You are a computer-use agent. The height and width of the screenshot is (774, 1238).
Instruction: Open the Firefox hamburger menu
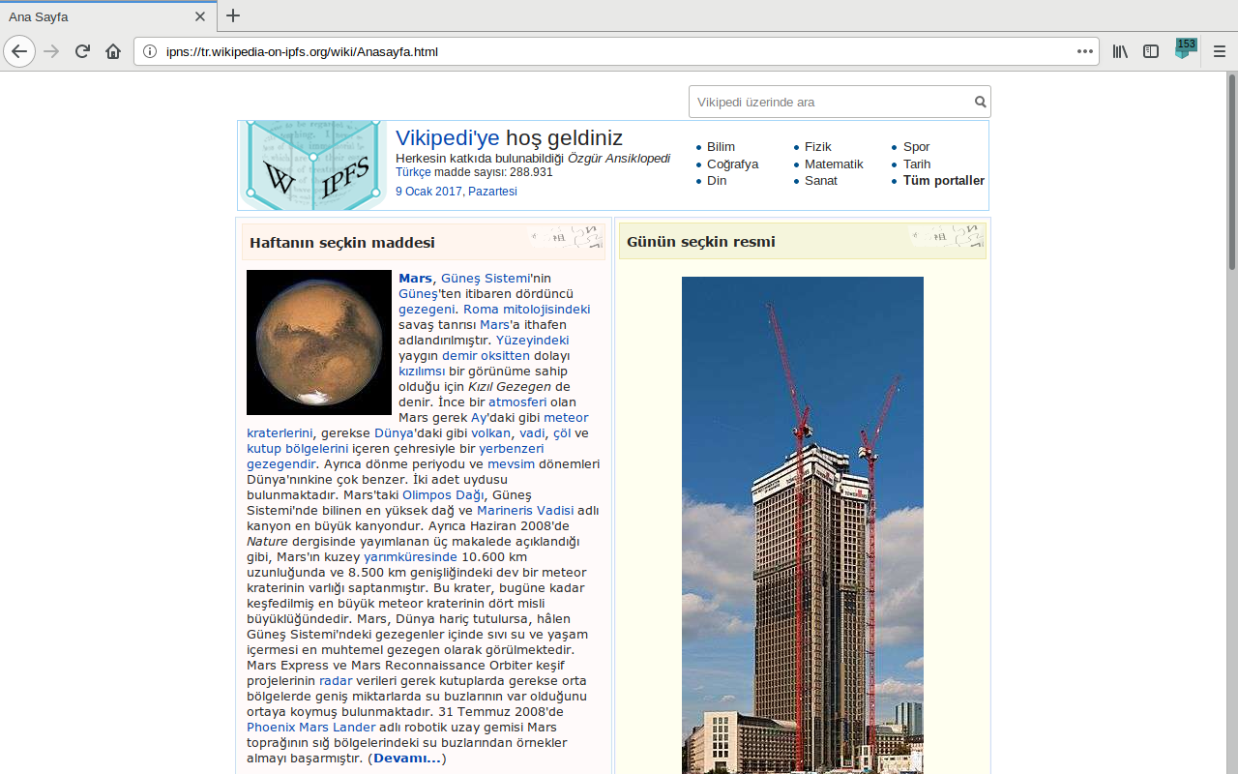click(1220, 51)
